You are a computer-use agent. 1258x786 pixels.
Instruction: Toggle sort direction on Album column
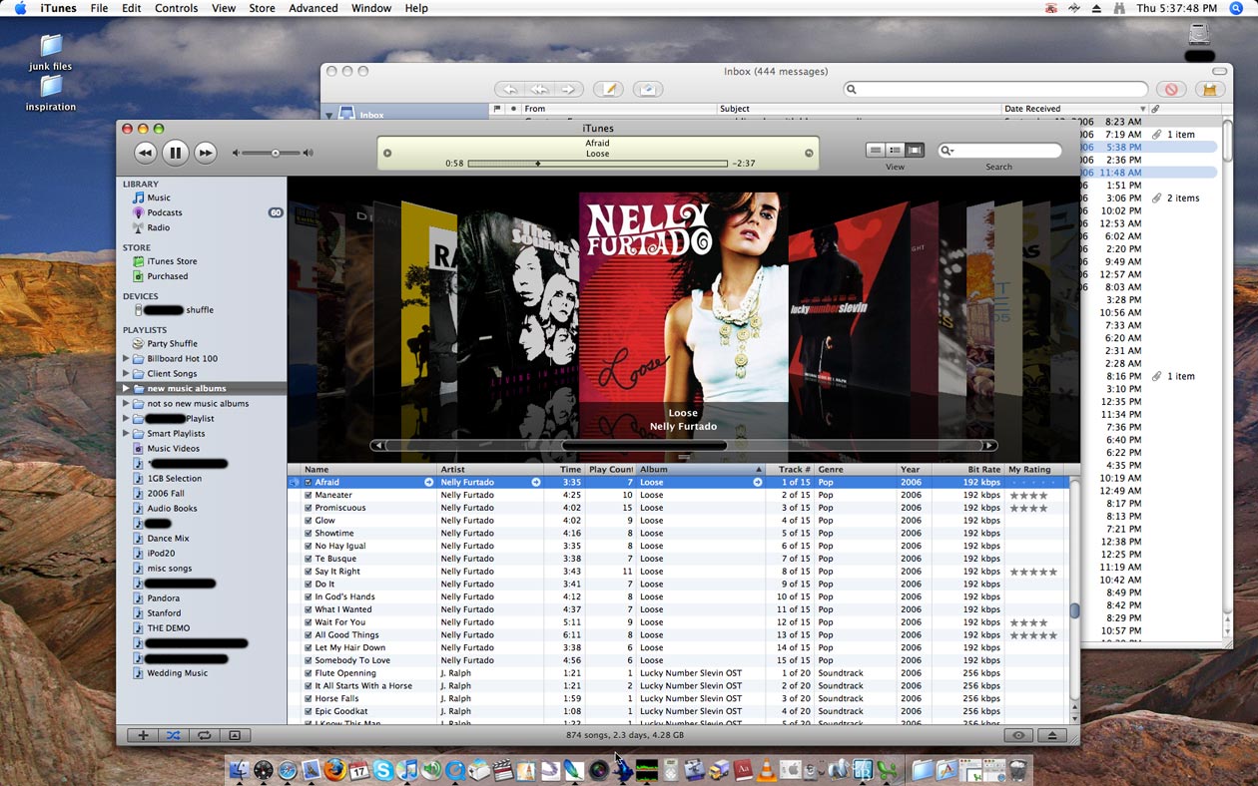point(759,470)
